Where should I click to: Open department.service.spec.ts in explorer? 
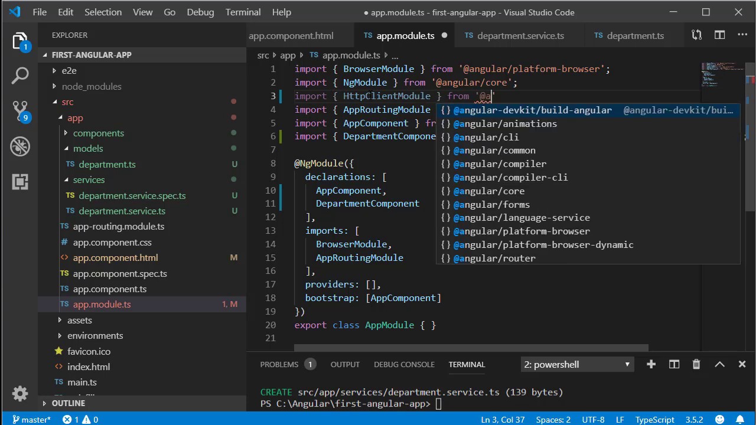tap(132, 195)
